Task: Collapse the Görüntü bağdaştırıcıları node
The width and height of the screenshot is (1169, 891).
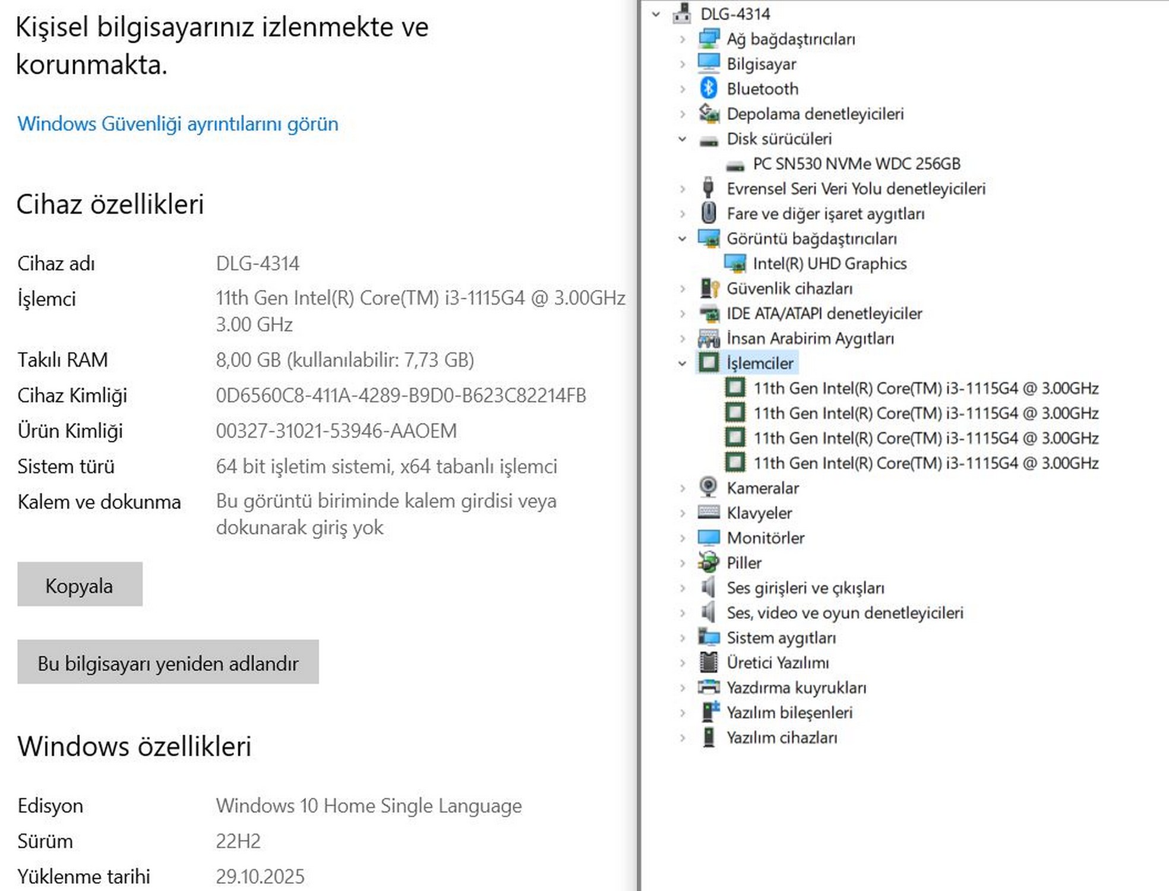Action: tap(683, 239)
